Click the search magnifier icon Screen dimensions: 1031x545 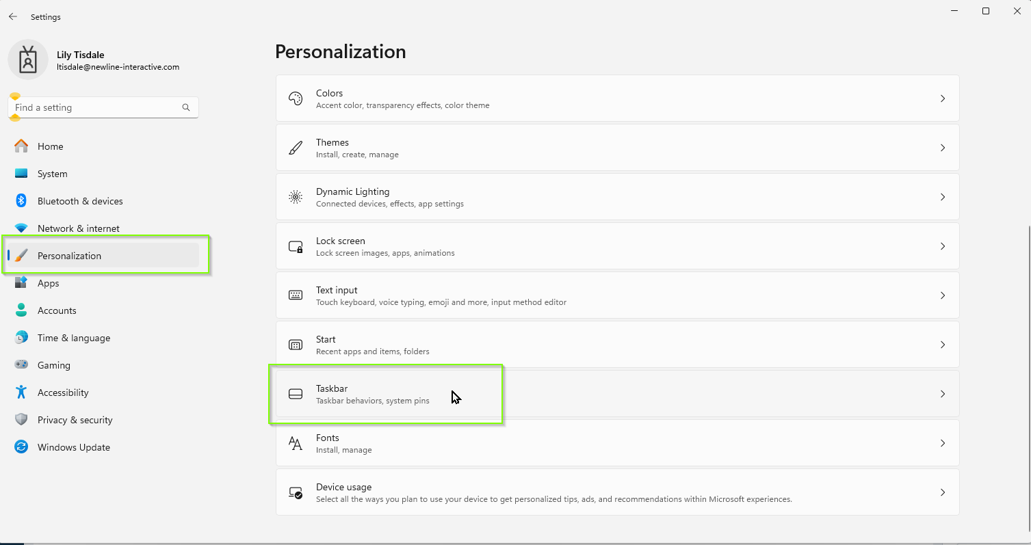tap(186, 107)
